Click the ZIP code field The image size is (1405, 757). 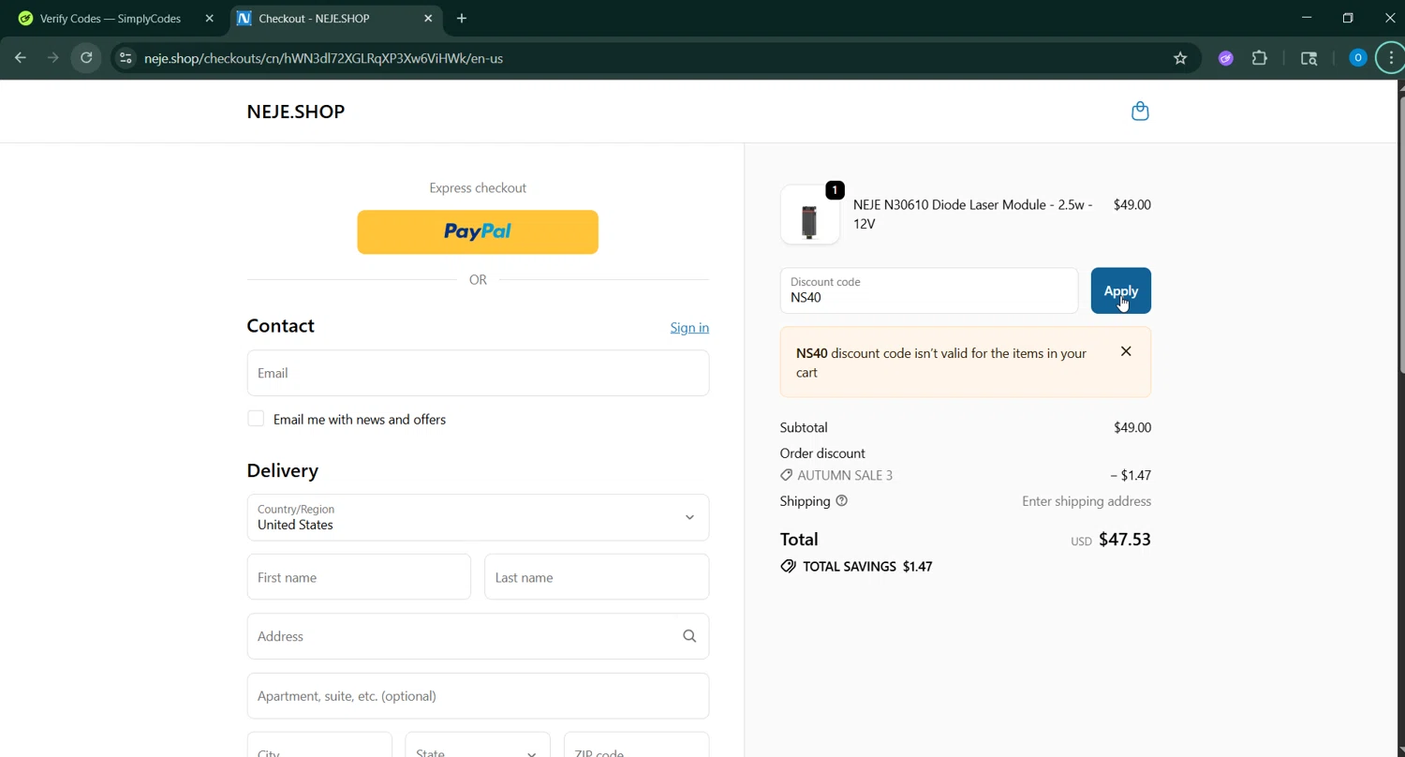point(636,745)
